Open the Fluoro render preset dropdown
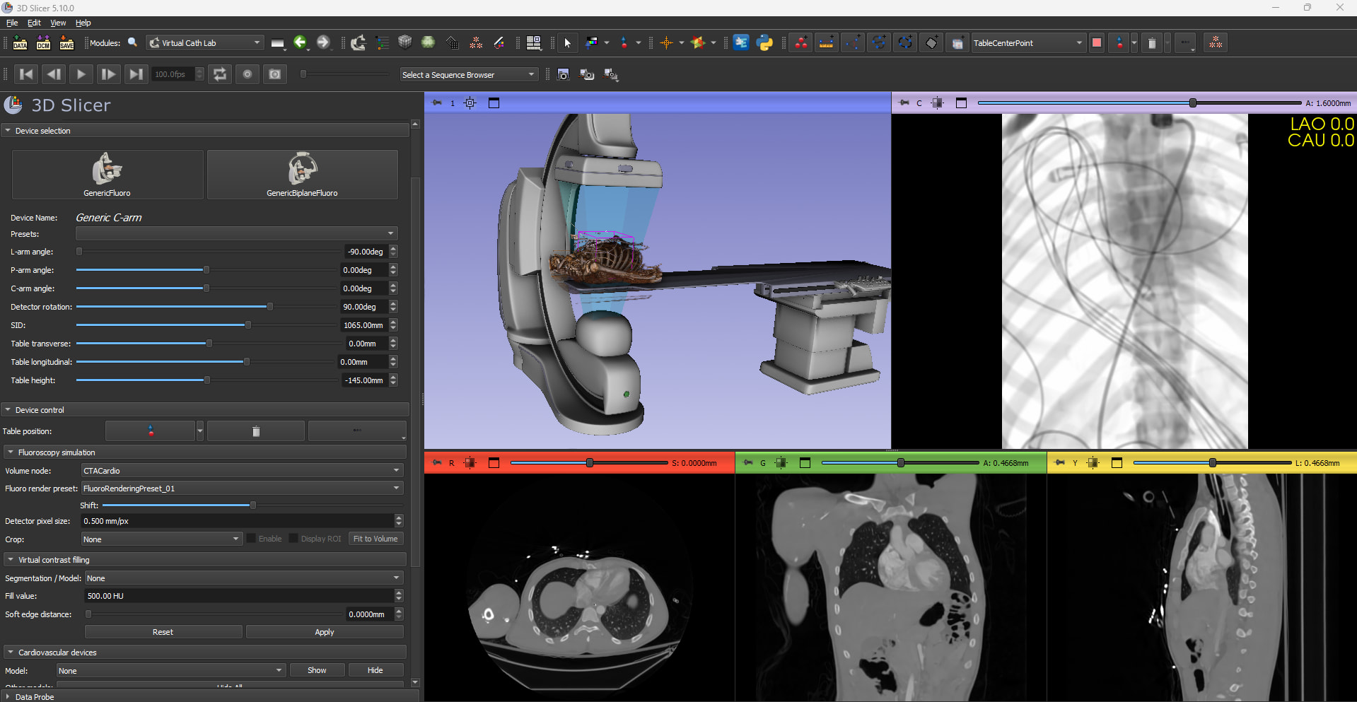Screen dimensions: 1357x702 (242, 489)
